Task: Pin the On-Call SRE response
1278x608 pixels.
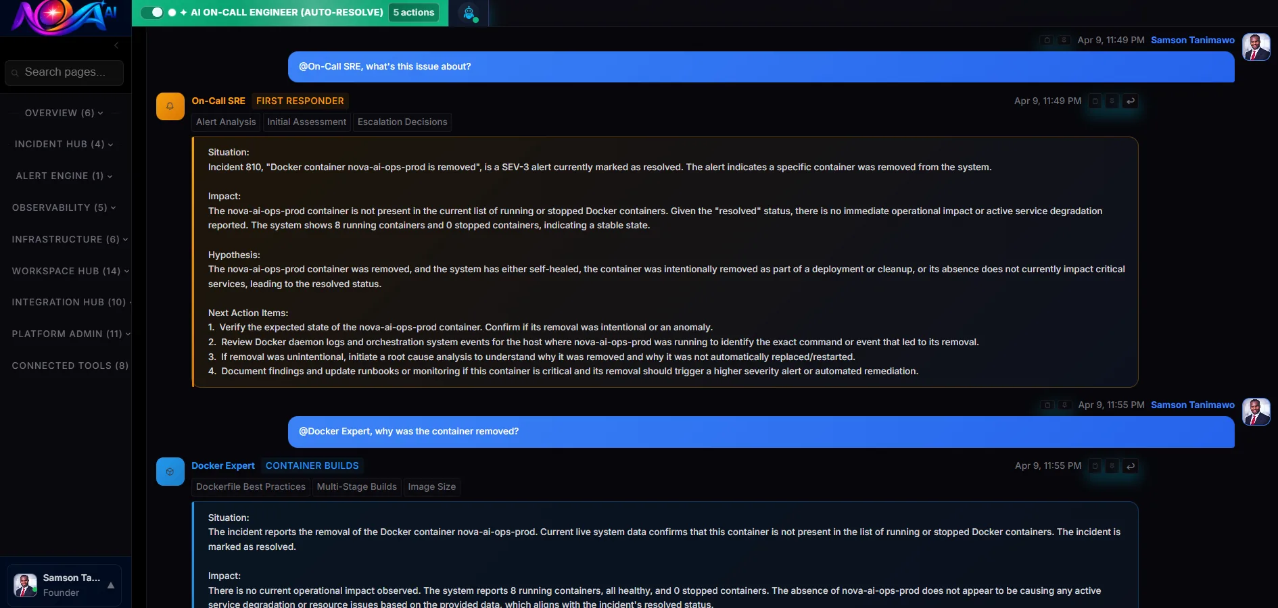Action: tap(1112, 101)
